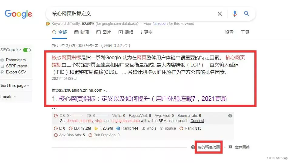Open the View full report link
This screenshot has width=292, height=163.
pyautogui.click(x=160, y=24)
